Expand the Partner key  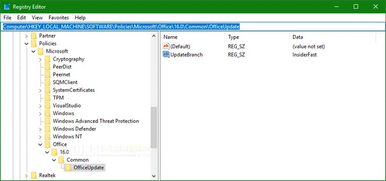point(27,36)
